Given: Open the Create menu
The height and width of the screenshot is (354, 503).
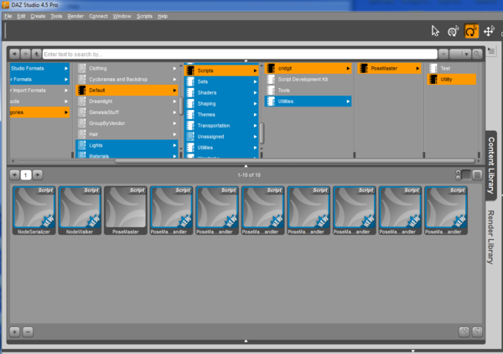Looking at the screenshot, I should 38,16.
